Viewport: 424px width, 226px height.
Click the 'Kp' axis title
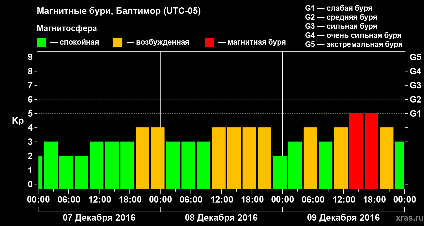point(18,121)
